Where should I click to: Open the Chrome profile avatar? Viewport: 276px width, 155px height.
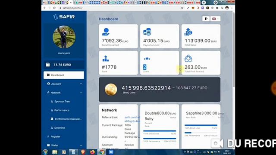coord(227,8)
